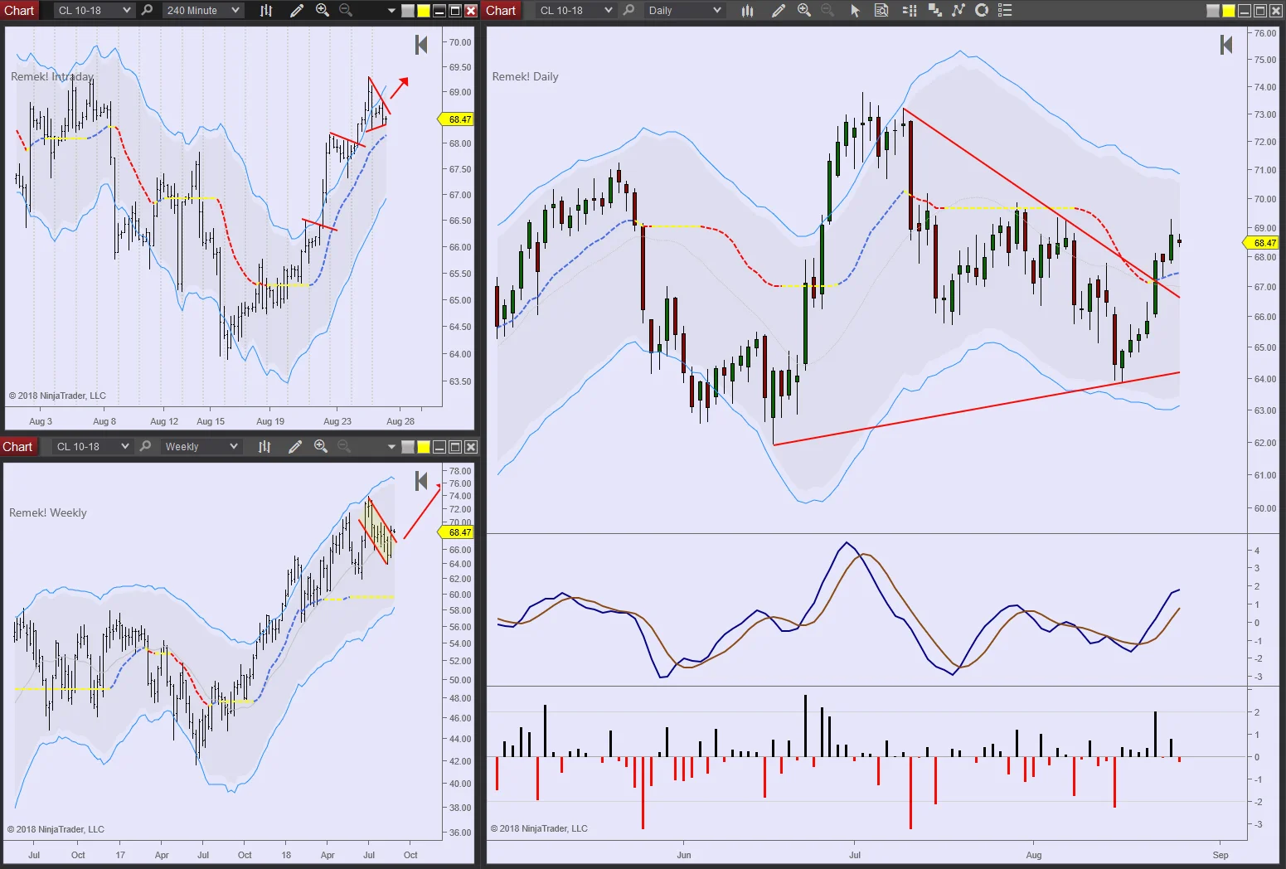Image resolution: width=1286 pixels, height=869 pixels.
Task: Click gray link swatch in Daily chart
Action: click(x=1213, y=11)
